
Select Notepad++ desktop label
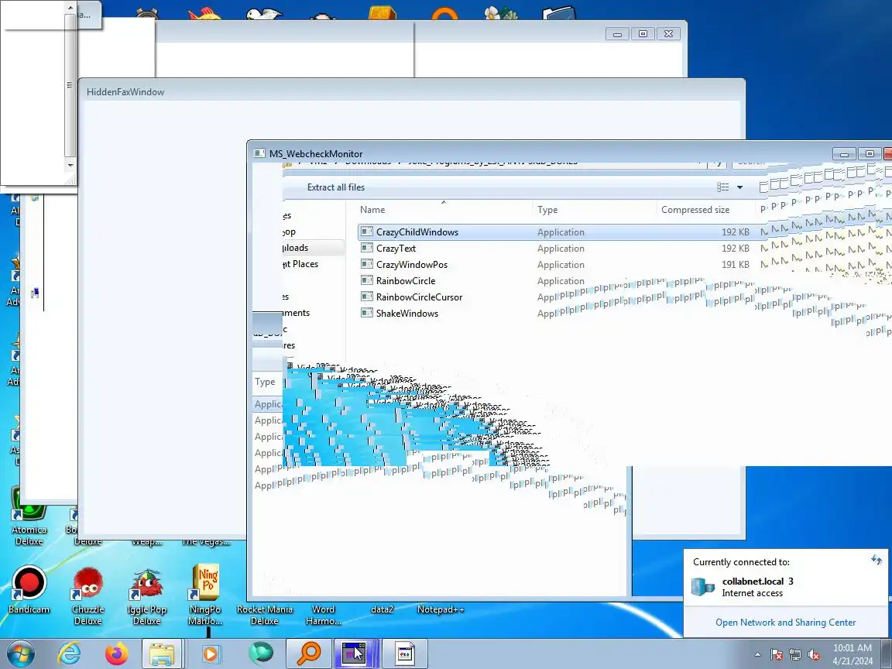tap(441, 609)
